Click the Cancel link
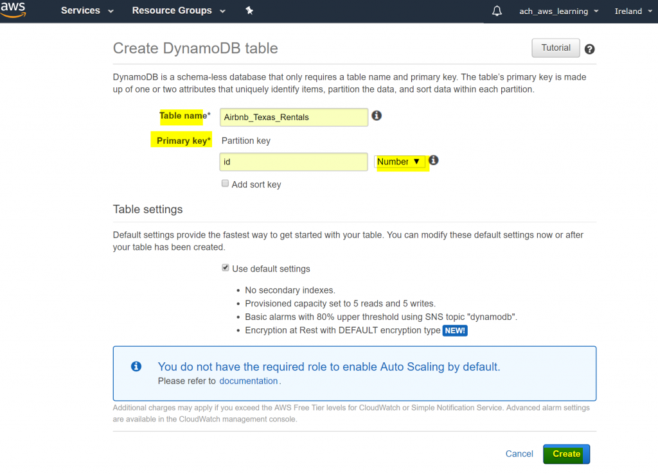 [x=519, y=454]
